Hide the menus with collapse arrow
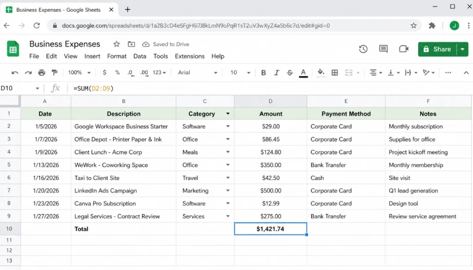Image resolution: width=473 pixels, height=270 pixels. click(x=466, y=72)
